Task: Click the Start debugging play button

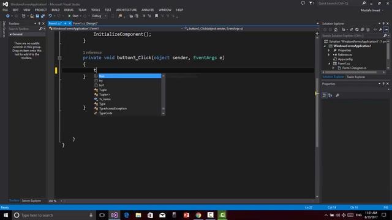Action: (x=69, y=16)
